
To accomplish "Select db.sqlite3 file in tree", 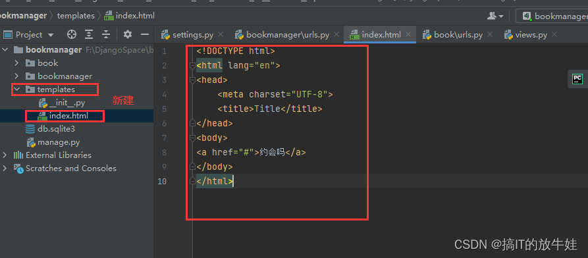I will (51, 129).
